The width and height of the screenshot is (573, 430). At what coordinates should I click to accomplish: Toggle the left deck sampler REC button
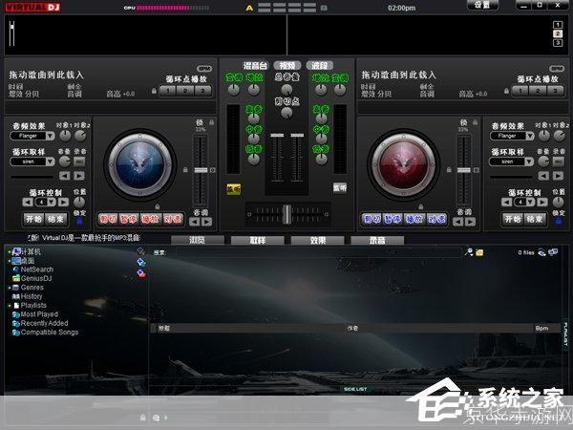pos(79,161)
